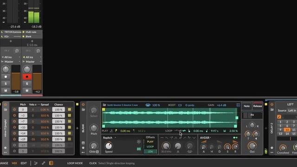
Task: Select single direction looping icon
Action: [x=180, y=131]
